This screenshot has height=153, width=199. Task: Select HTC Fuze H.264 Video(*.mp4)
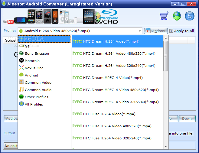tap(117, 114)
